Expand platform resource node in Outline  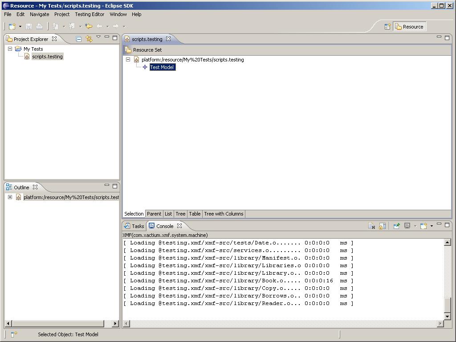[x=10, y=197]
